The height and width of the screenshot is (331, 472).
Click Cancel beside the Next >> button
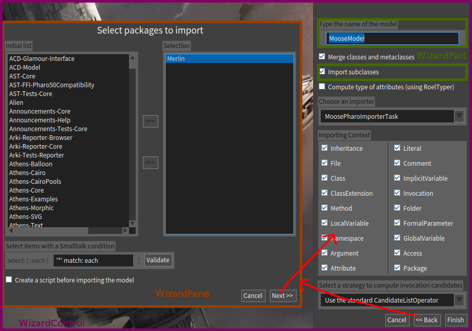point(253,296)
